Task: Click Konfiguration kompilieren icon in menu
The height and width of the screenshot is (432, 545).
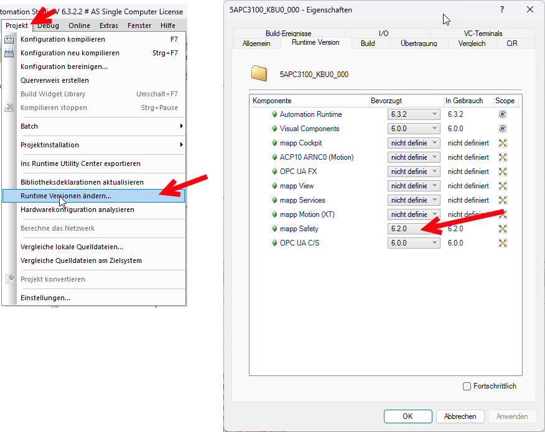Action: pyautogui.click(x=9, y=39)
